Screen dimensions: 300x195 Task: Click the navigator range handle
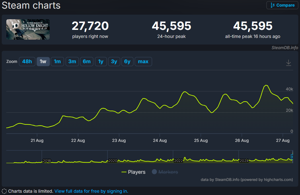click(292, 157)
